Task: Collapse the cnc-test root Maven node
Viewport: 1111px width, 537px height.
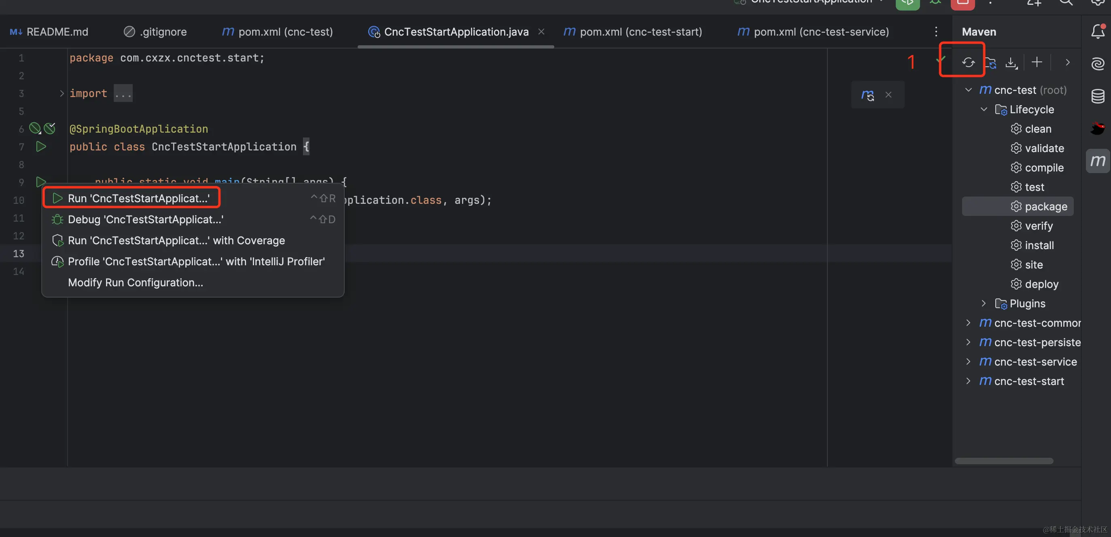Action: pyautogui.click(x=968, y=90)
